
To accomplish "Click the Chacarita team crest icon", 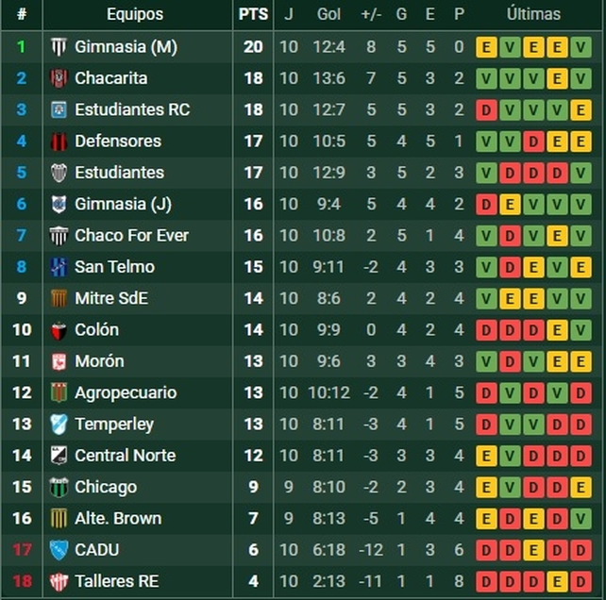I will (59, 78).
